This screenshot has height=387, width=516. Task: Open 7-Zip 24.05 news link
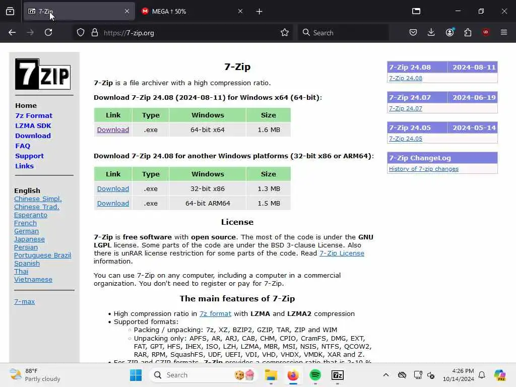click(x=406, y=139)
